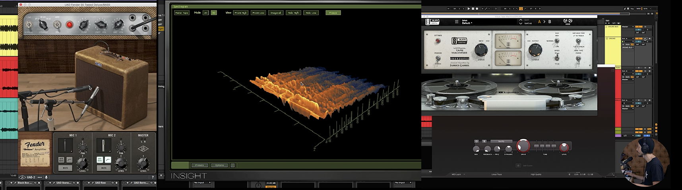Select the Side Low view
682x190 pixels.
pos(311,13)
